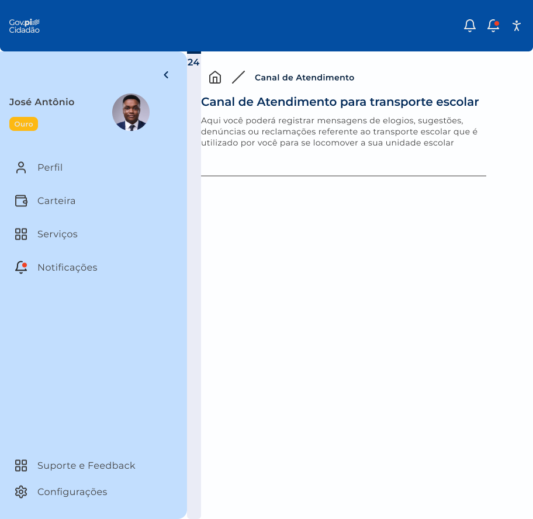Select the Serviços text label

(57, 234)
